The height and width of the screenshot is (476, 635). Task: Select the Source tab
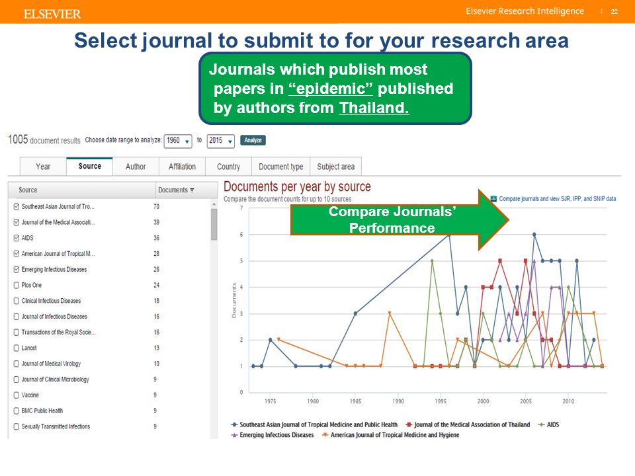89,166
